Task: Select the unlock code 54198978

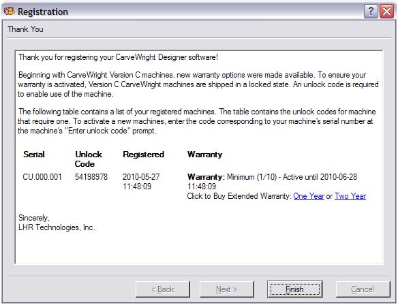Action: [91, 177]
